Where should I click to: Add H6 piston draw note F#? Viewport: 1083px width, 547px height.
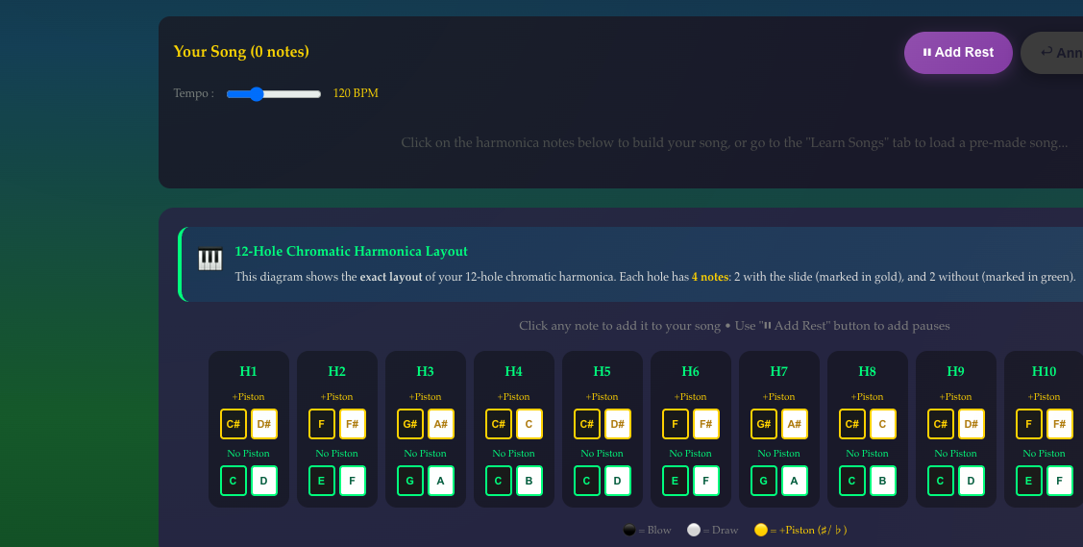pos(706,424)
